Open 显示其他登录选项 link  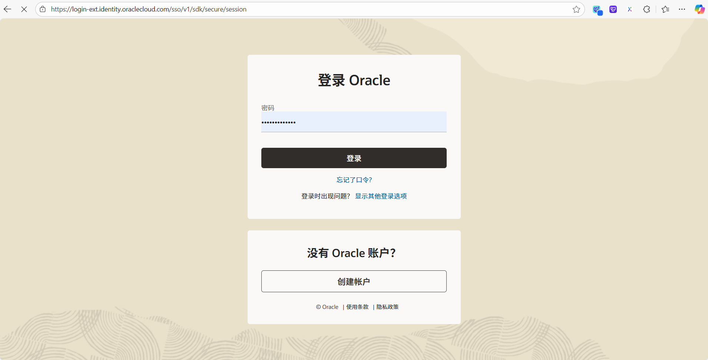381,196
